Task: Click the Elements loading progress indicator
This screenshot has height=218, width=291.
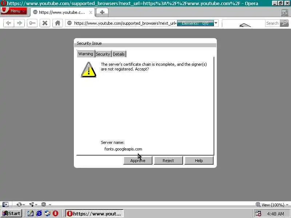Action: pos(195,23)
